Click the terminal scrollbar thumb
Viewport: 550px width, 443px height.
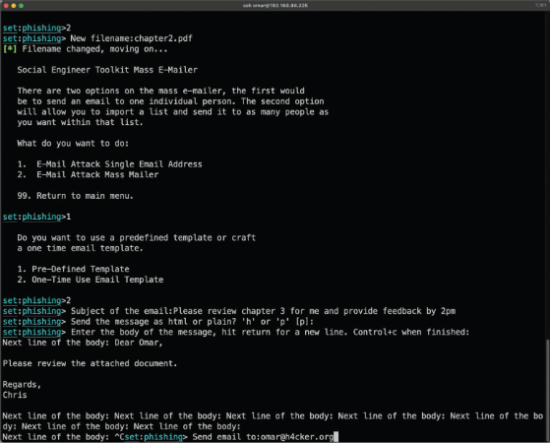pos(548,389)
